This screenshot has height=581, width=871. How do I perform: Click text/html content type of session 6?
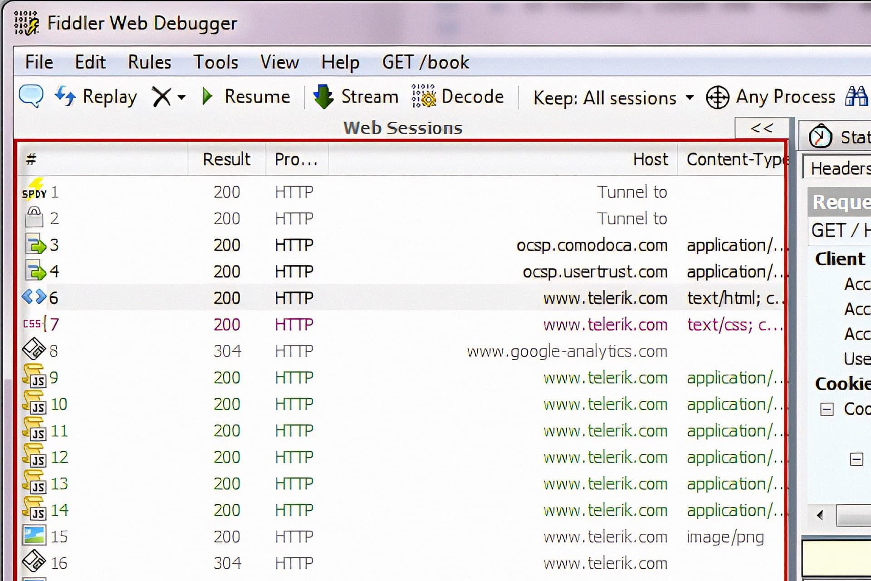pos(734,298)
